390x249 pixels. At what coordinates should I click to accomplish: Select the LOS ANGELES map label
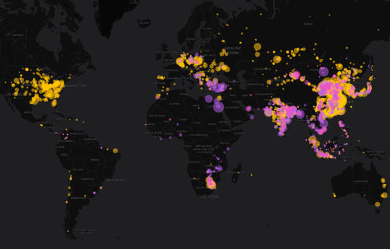15,94
